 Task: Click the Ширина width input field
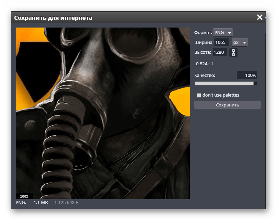222,43
